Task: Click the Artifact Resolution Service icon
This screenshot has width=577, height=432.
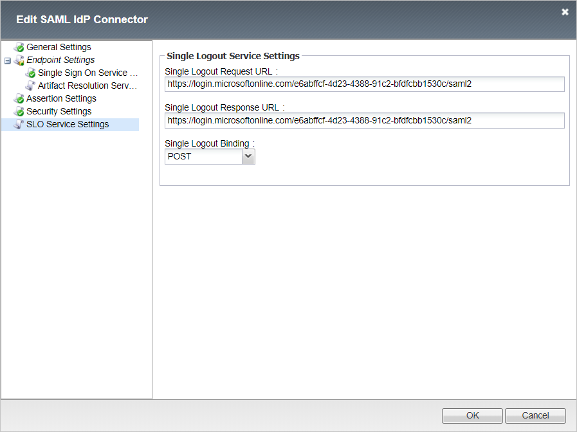Action: [x=30, y=85]
